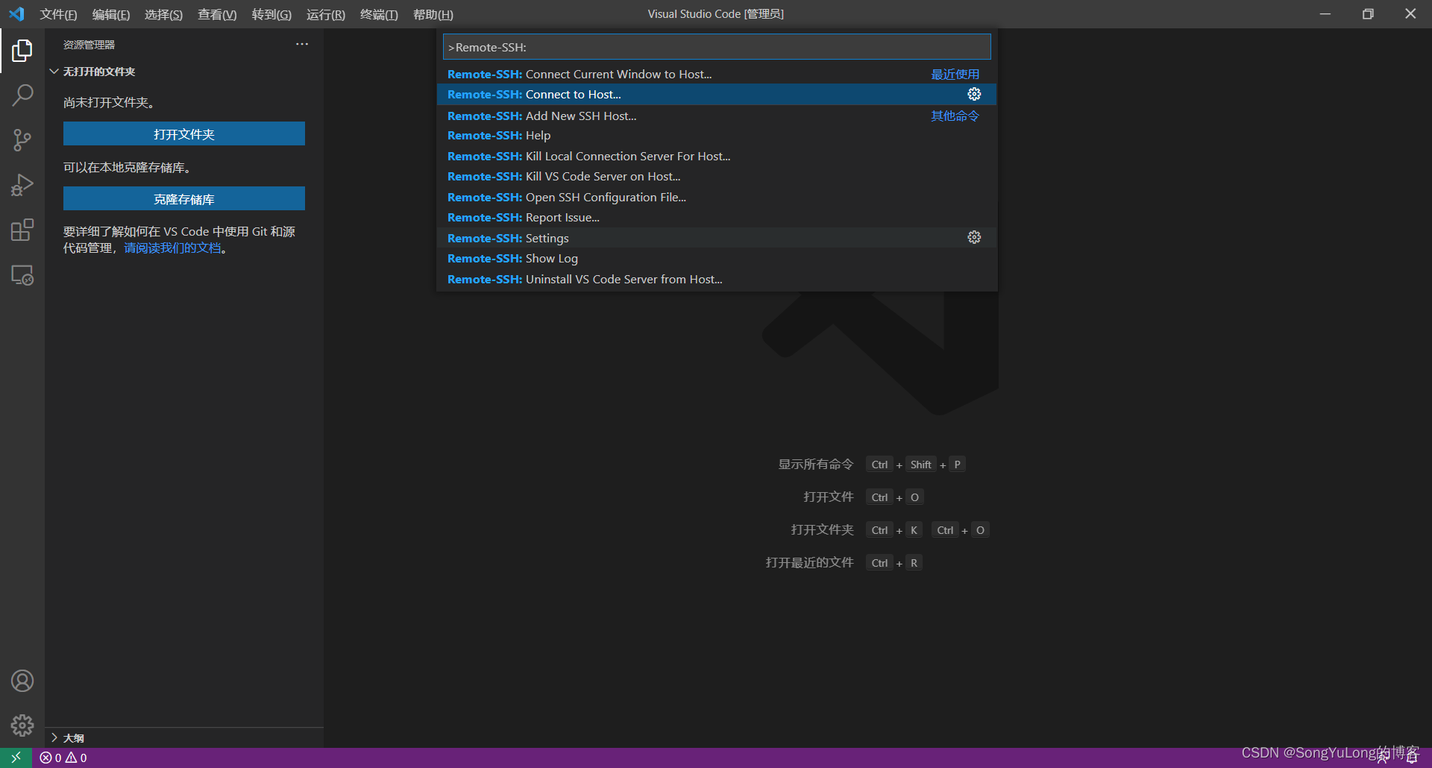This screenshot has width=1432, height=768.
Task: Select Remote-SSH Help command
Action: (717, 136)
